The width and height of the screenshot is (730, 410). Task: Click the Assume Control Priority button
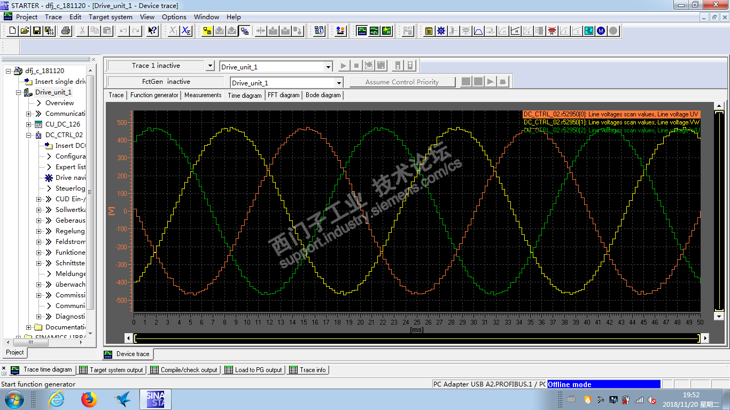point(402,82)
